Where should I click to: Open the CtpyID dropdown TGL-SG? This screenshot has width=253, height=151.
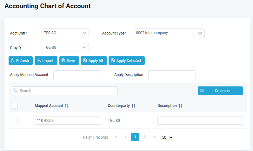[x=65, y=47]
